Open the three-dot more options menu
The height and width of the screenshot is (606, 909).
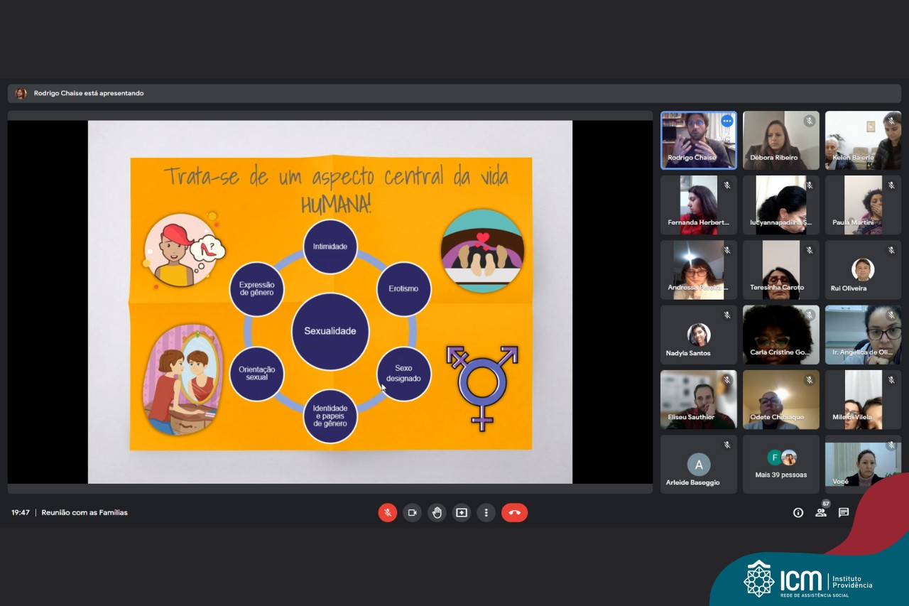tap(486, 513)
